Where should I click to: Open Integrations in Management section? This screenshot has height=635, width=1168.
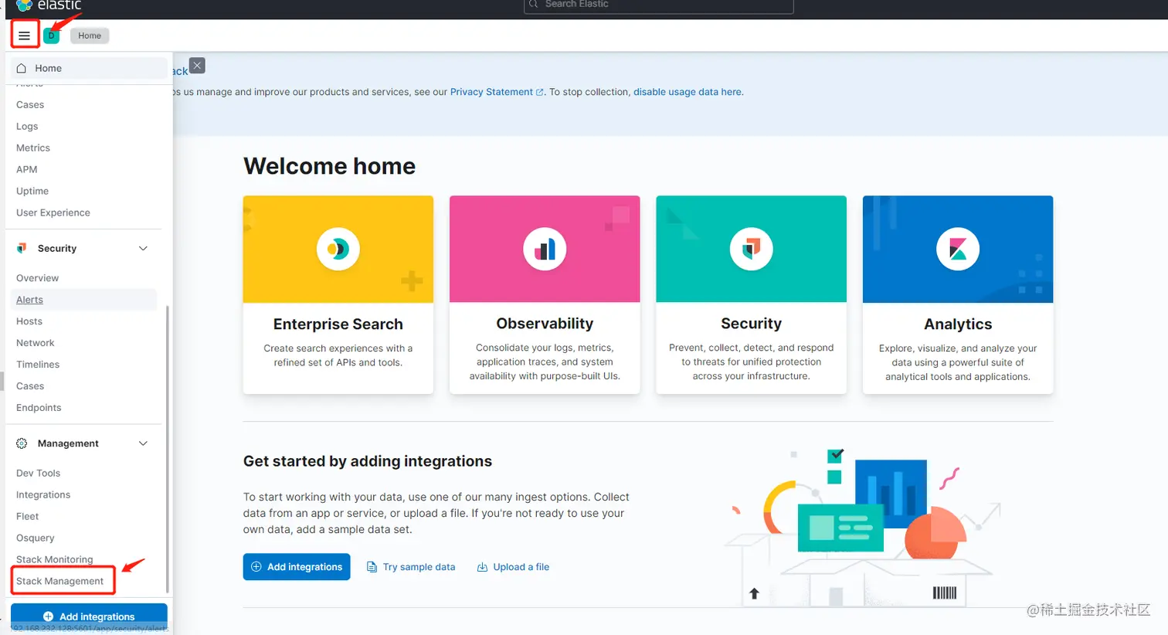pos(43,494)
